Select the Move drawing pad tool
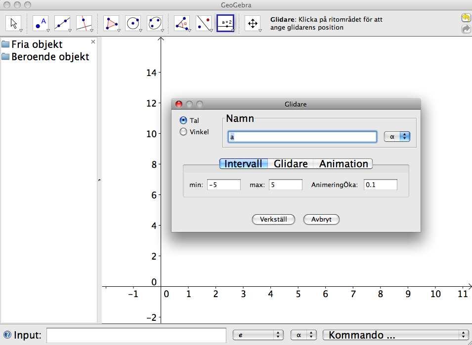The width and height of the screenshot is (472, 345). (253, 23)
